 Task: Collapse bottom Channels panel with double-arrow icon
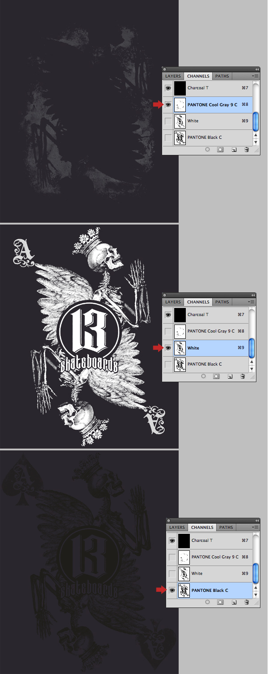257,520
